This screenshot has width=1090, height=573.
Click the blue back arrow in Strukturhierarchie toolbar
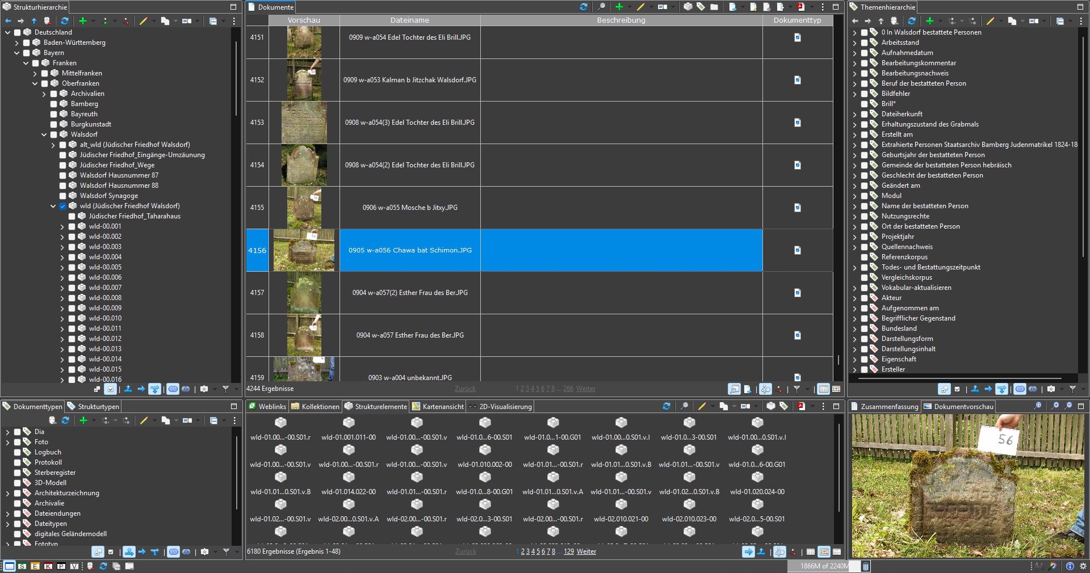click(x=8, y=21)
